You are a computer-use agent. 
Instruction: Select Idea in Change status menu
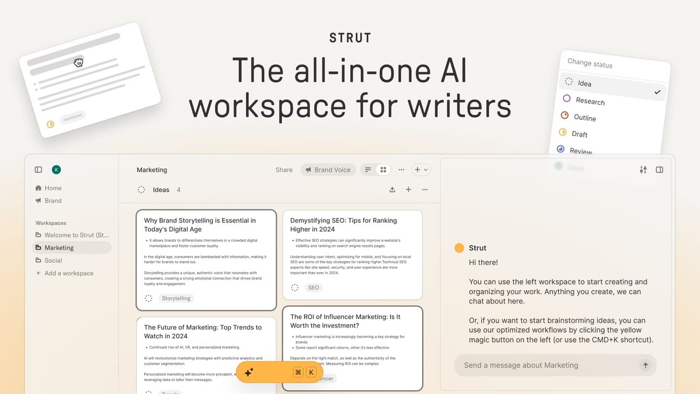click(x=612, y=86)
